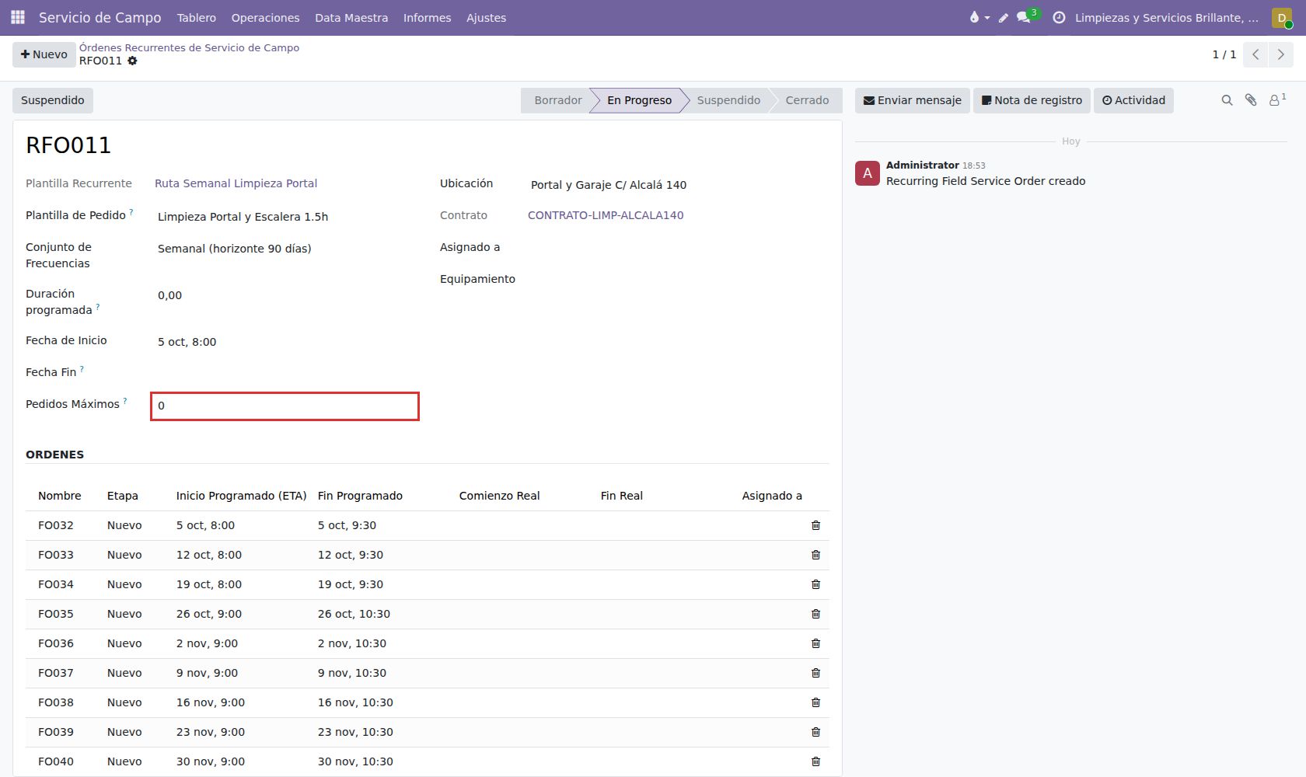Open the CONTRATO-LIMP-ALCALA140 contract link
This screenshot has width=1306, height=777.
tap(606, 215)
